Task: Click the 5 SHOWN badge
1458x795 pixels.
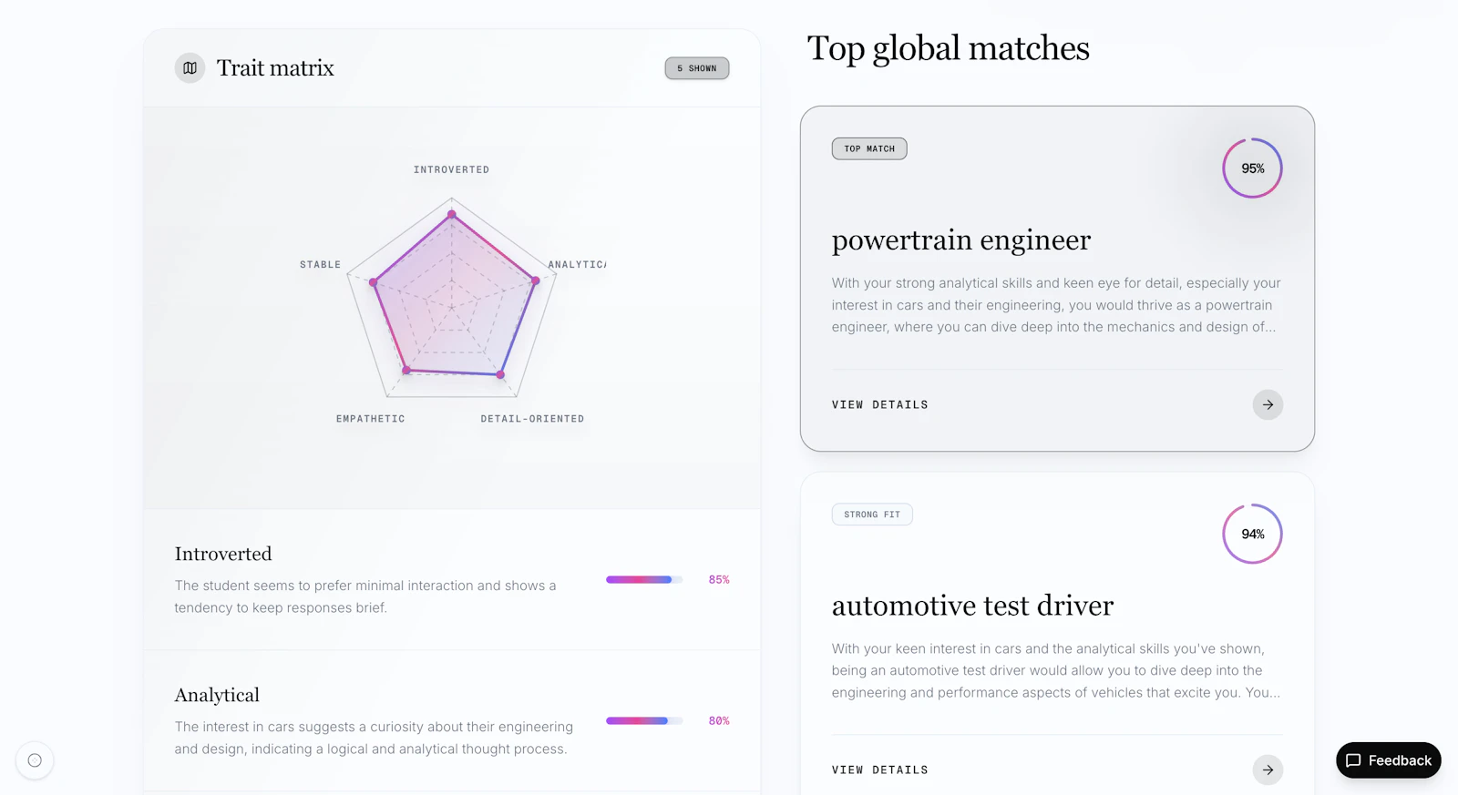Action: point(697,68)
